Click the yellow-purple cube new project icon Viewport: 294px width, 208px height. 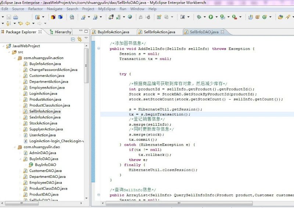click(x=53, y=17)
